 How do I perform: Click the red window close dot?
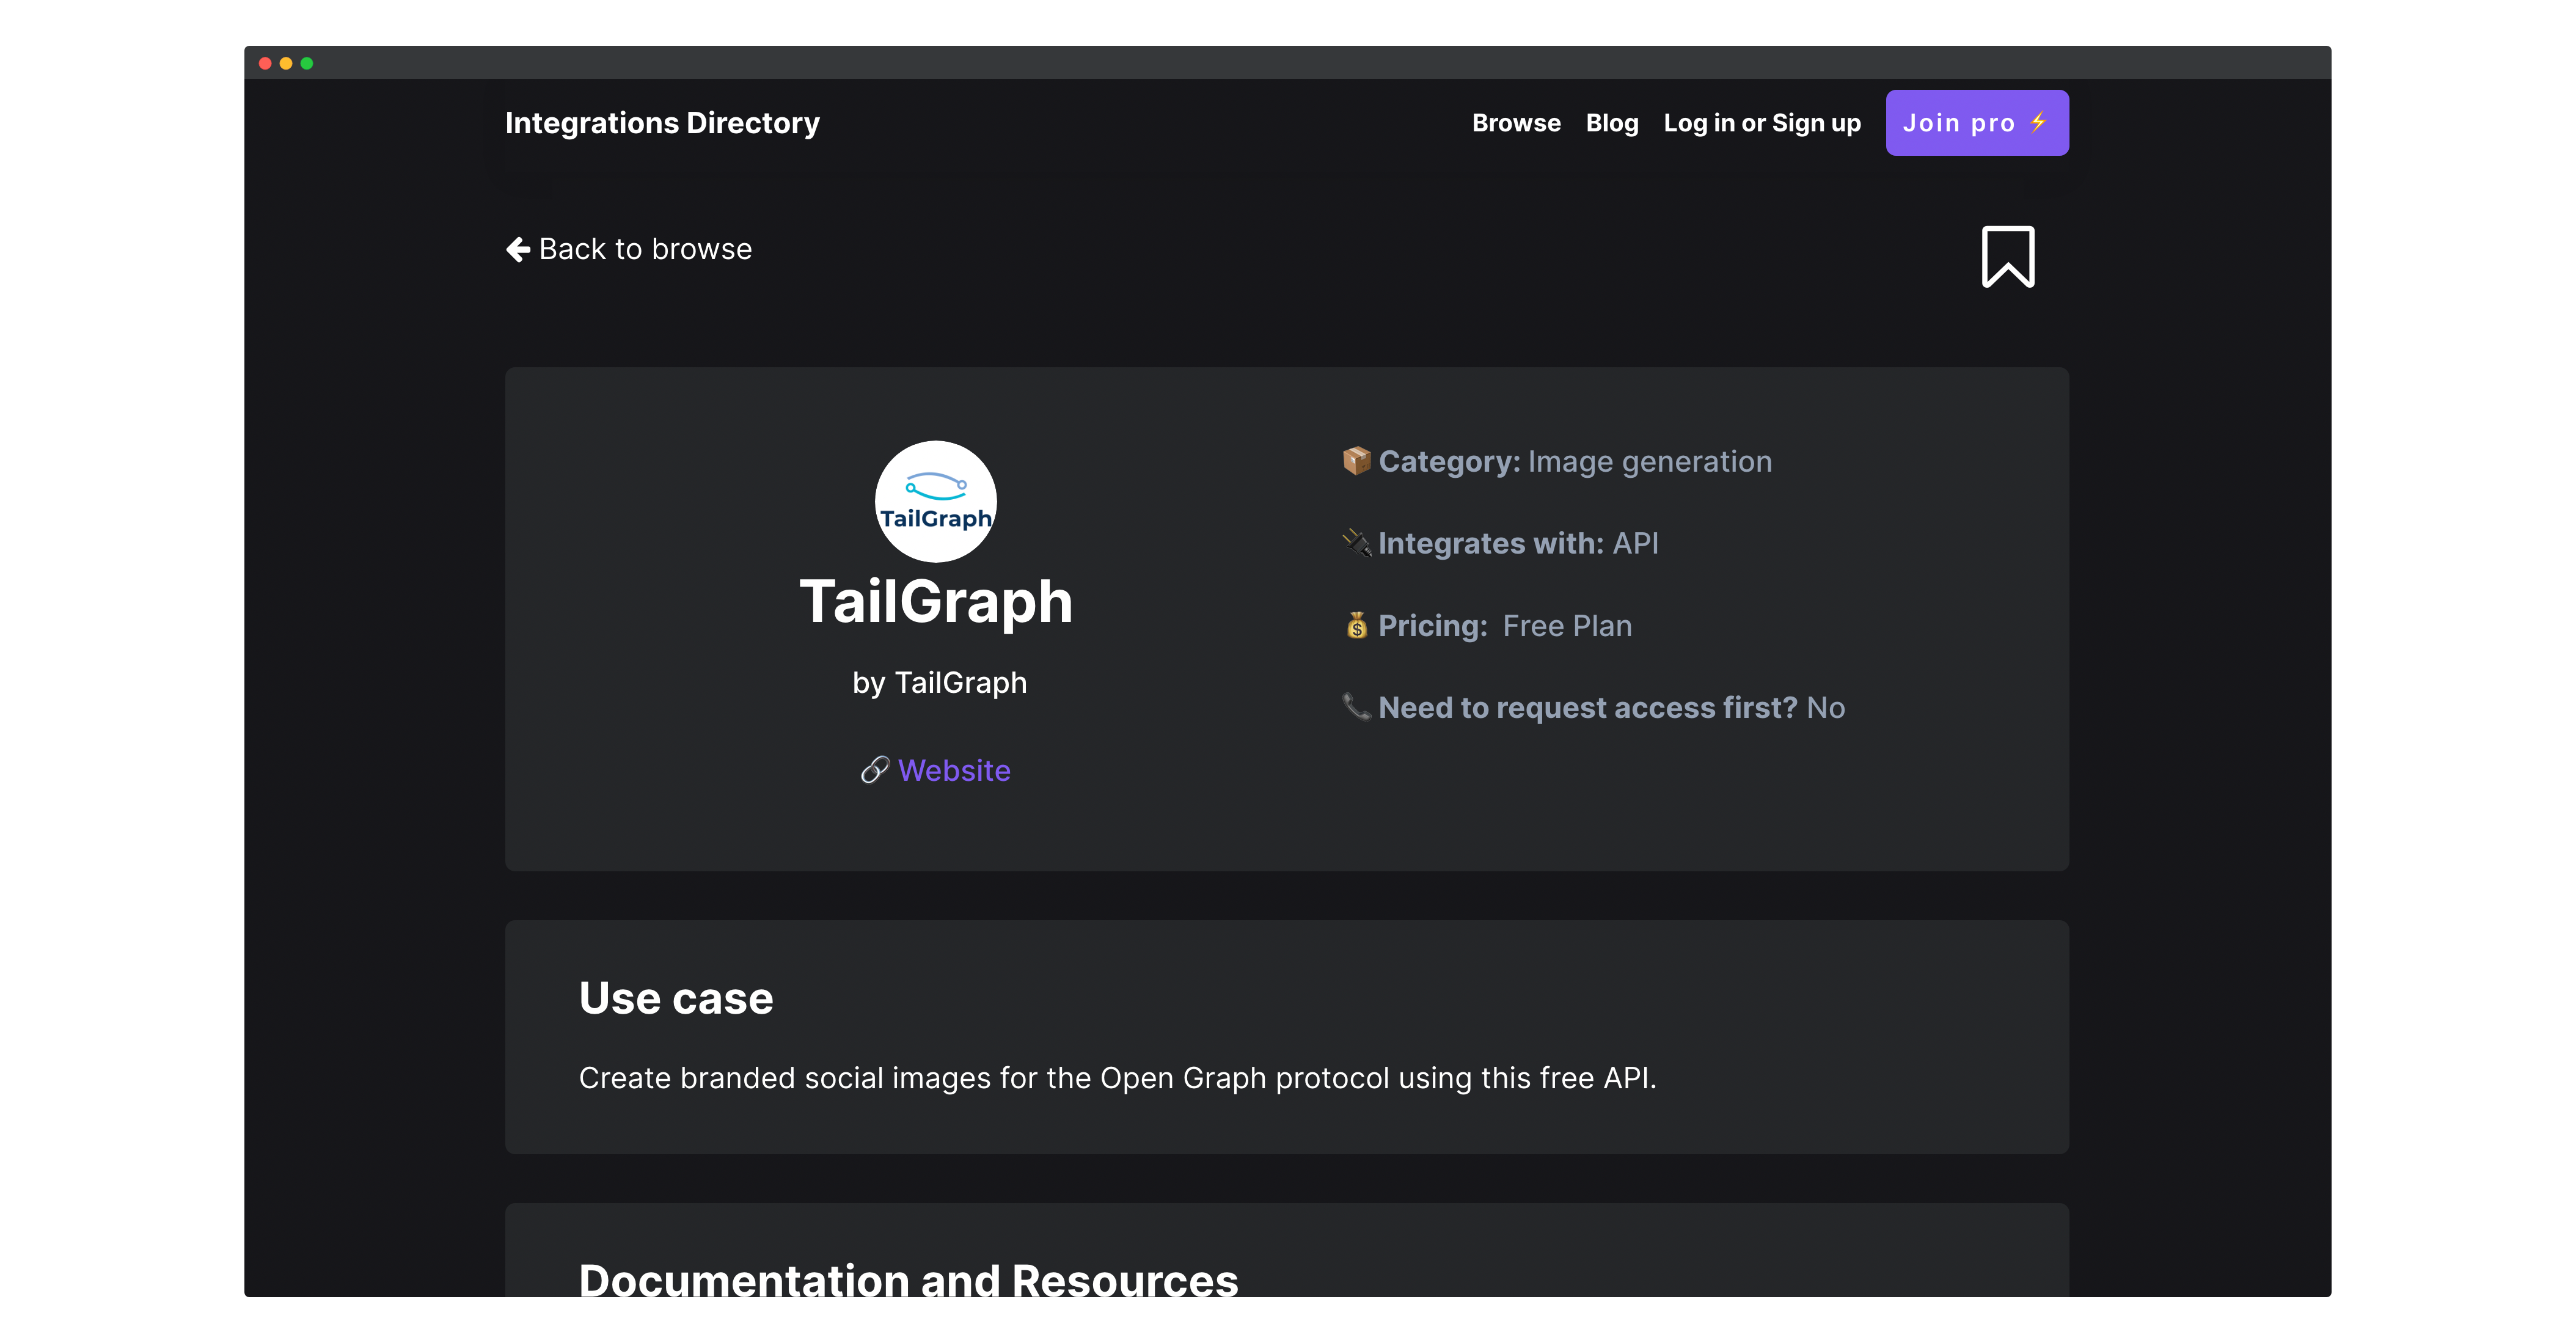[265, 63]
